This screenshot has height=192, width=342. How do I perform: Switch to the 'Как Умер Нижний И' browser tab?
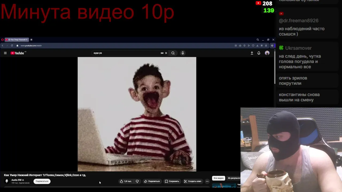[17, 39]
